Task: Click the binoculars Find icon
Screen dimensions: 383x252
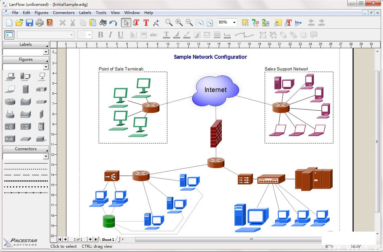Action: (103, 23)
